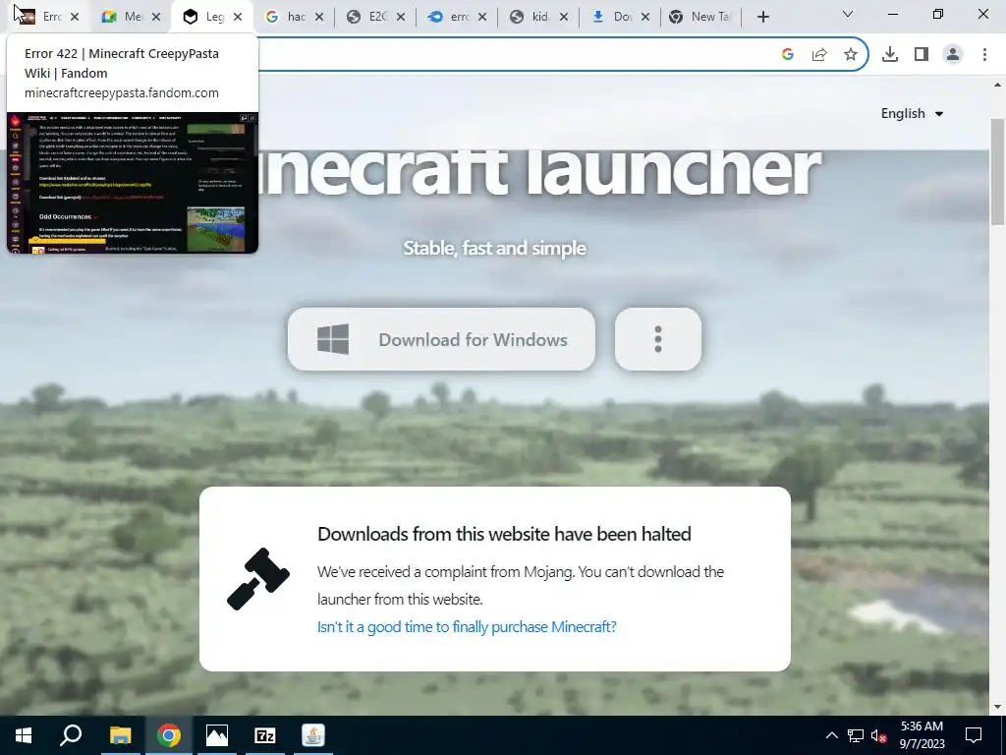Screen dimensions: 1006x755
Task: Click the 'Stable, fast and simple' tagline
Action: click(495, 248)
